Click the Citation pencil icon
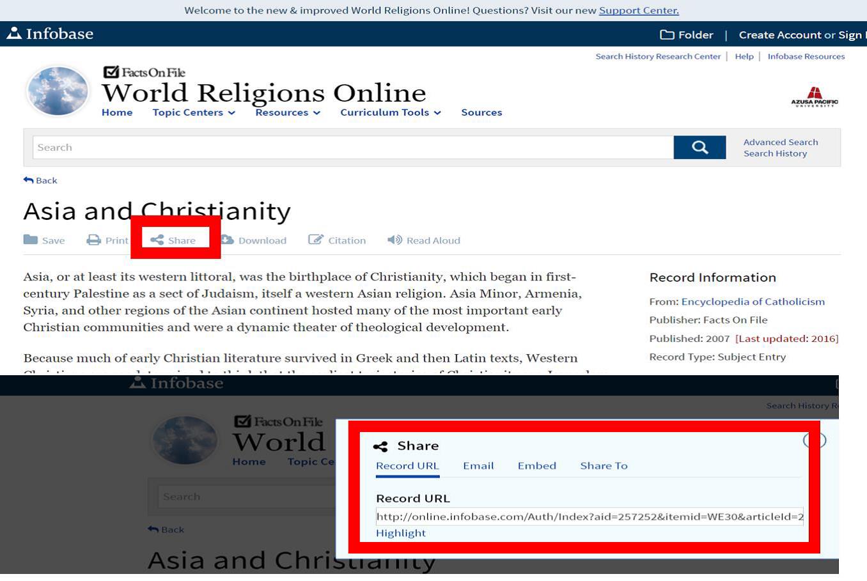Image resolution: width=867 pixels, height=581 pixels. [x=316, y=240]
